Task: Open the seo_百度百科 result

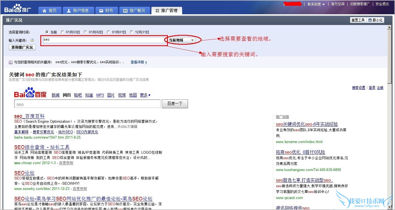Action: tap(29, 116)
